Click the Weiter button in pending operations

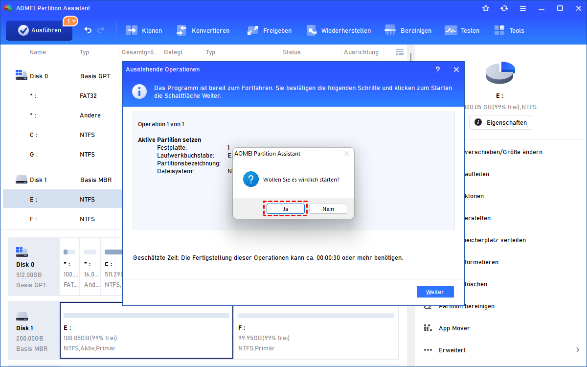[435, 292]
